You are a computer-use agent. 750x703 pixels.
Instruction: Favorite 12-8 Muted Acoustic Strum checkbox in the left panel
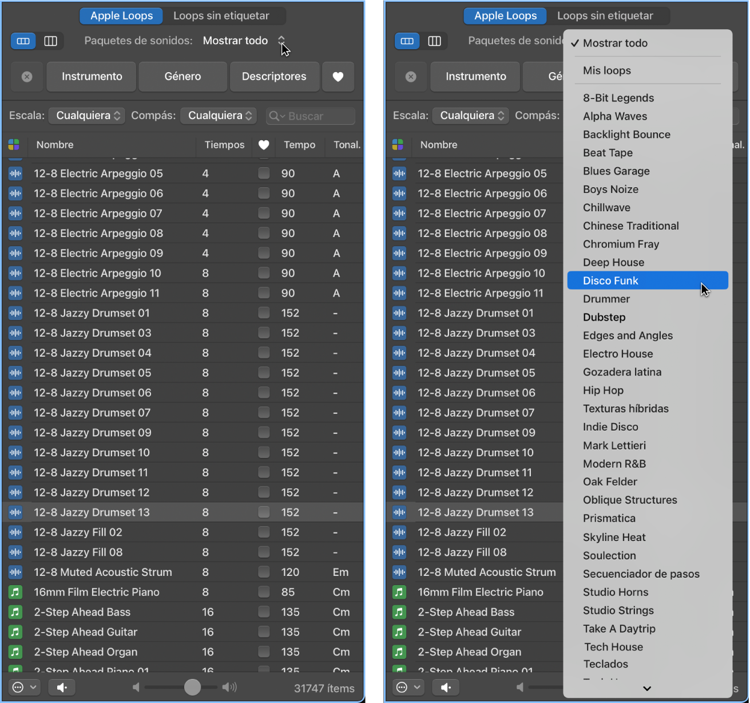click(x=264, y=571)
